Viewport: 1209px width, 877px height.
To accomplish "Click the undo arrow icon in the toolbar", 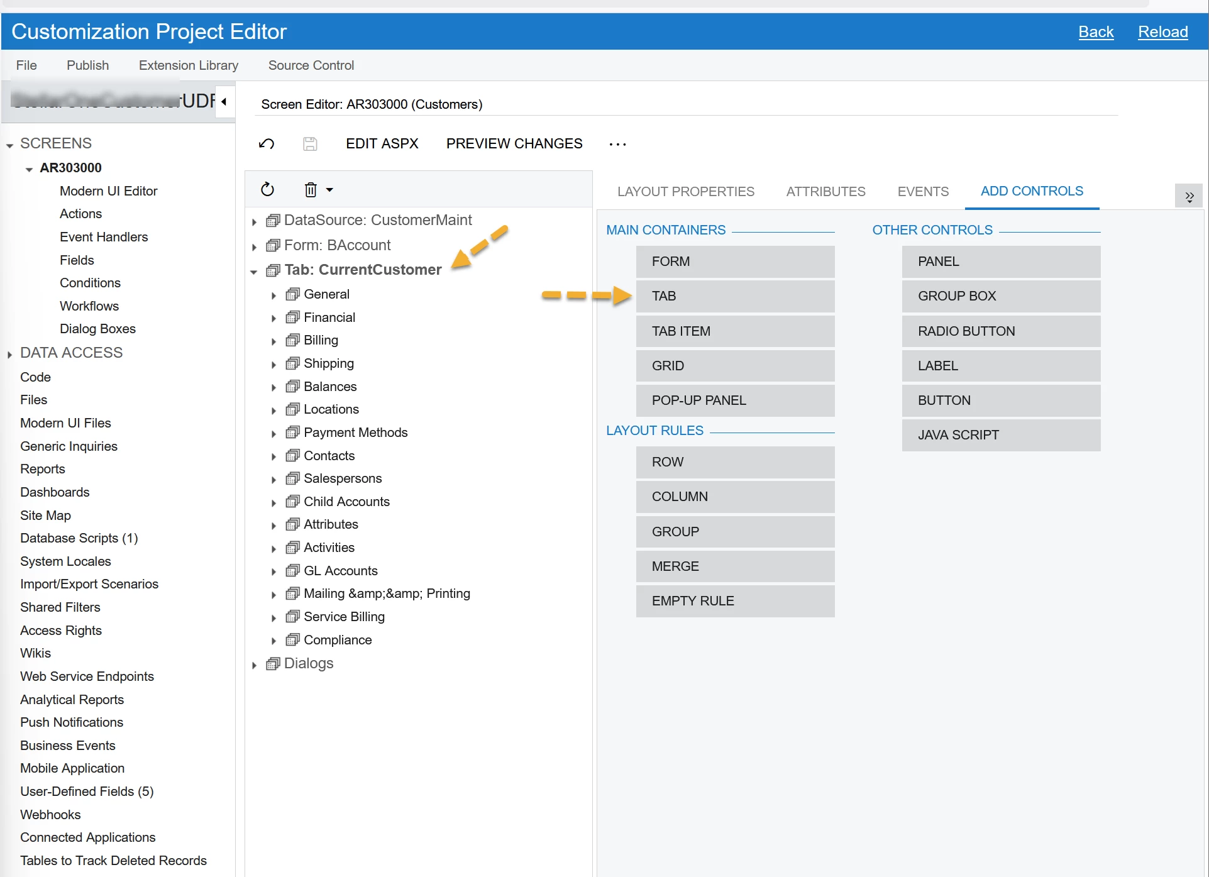I will click(x=267, y=144).
